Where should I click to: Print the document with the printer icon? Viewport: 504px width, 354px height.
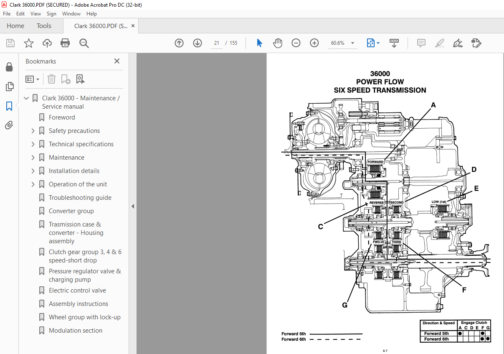coord(65,43)
